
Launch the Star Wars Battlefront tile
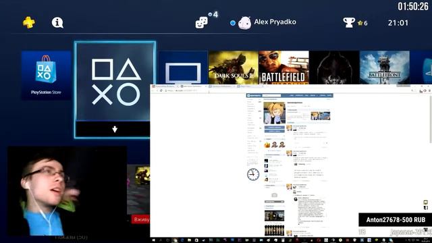click(x=384, y=67)
